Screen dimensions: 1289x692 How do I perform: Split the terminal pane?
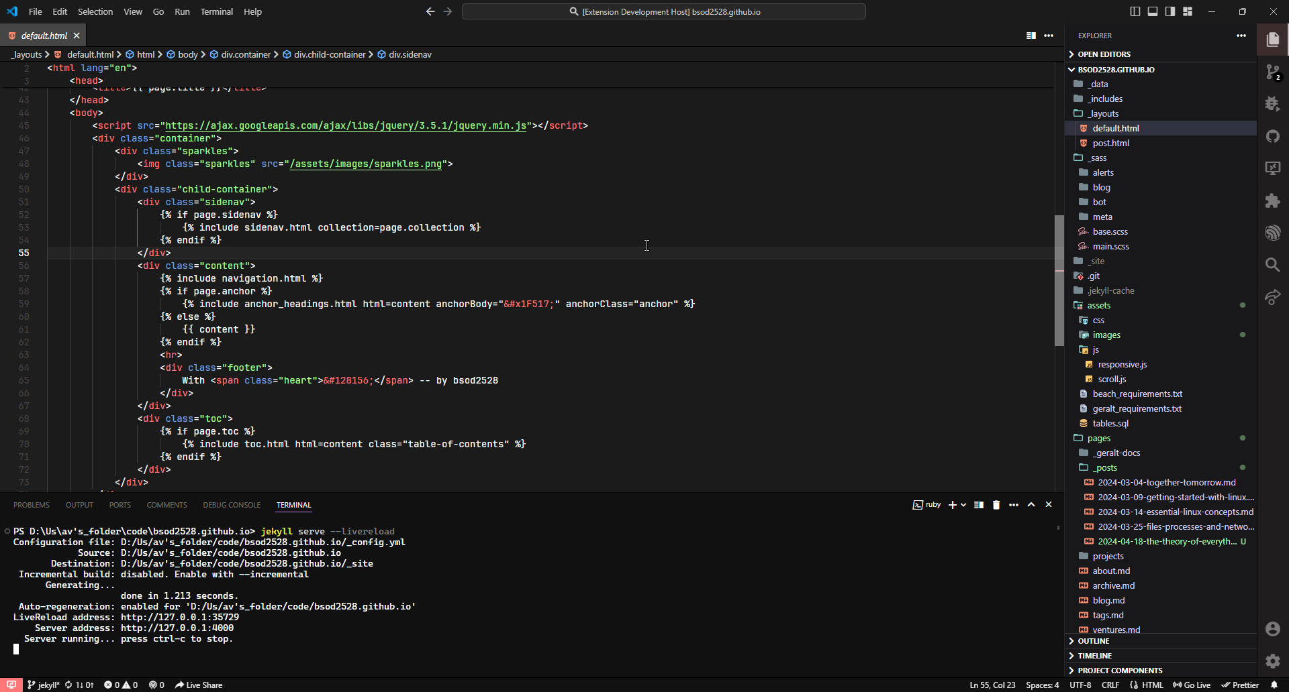[x=979, y=505]
